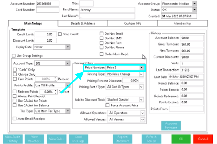
Task: Click the Title input field
Action: point(86,4)
